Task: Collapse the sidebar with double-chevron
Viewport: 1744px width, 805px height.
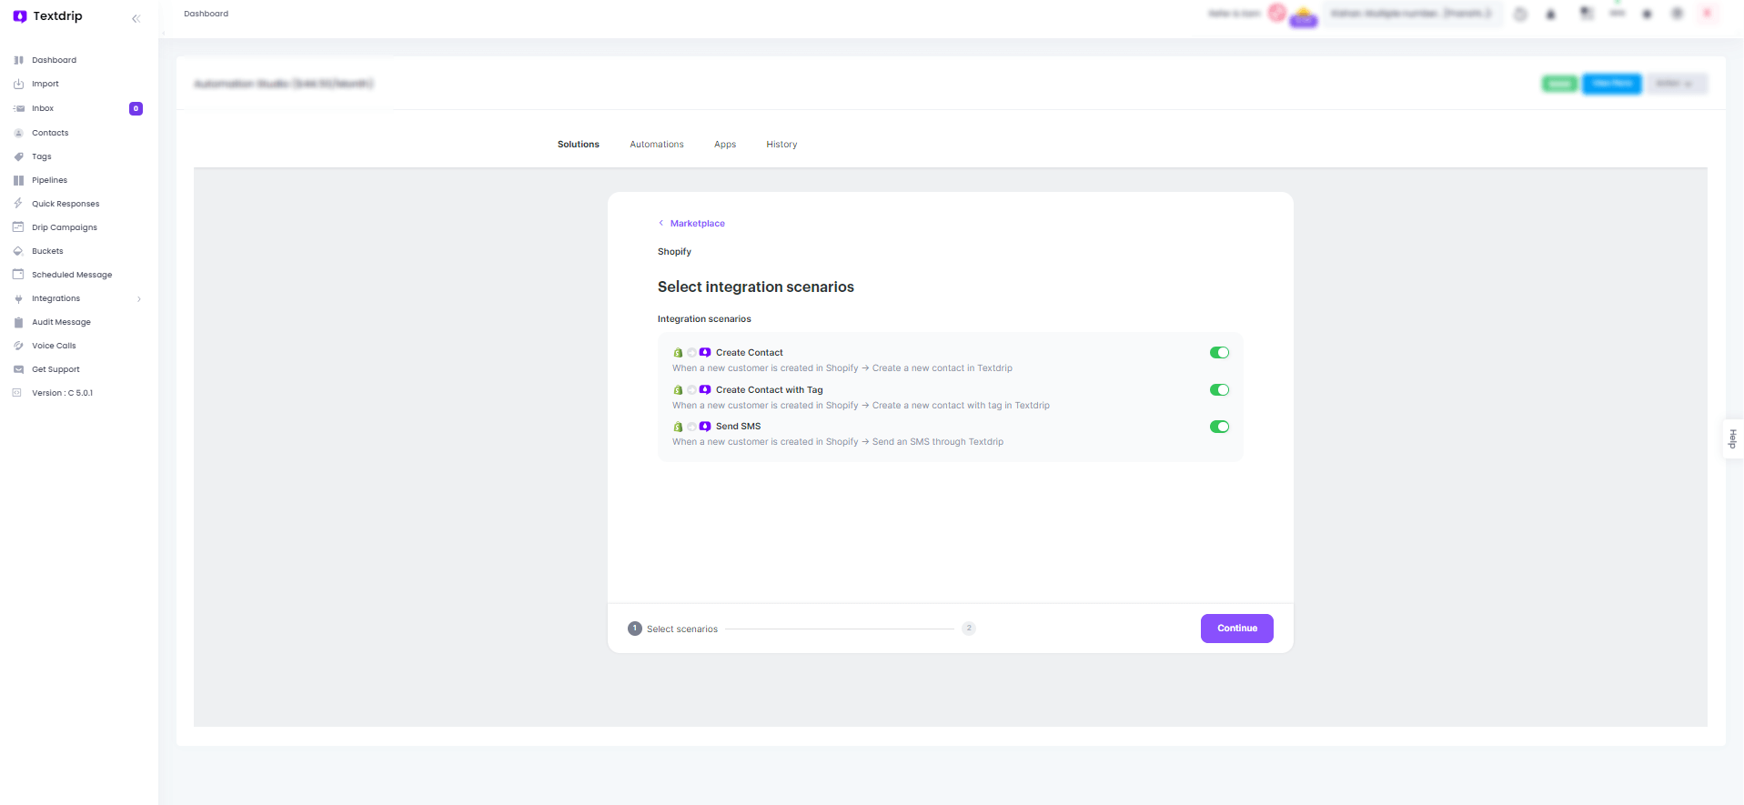Action: click(136, 18)
